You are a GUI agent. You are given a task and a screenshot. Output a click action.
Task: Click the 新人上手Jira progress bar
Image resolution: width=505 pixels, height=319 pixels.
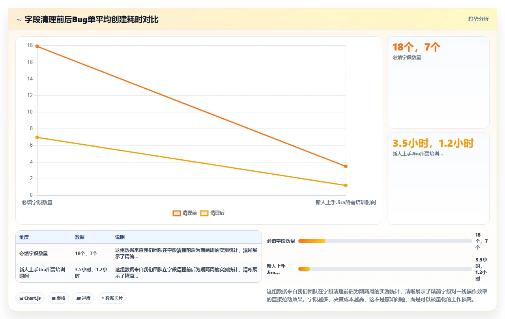pyautogui.click(x=385, y=269)
